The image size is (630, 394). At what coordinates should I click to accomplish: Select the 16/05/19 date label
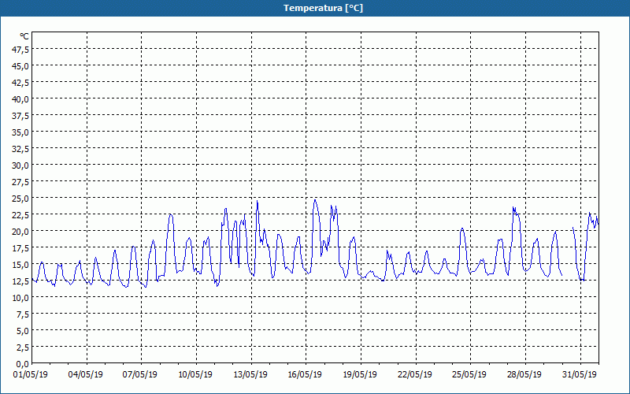pyautogui.click(x=305, y=375)
